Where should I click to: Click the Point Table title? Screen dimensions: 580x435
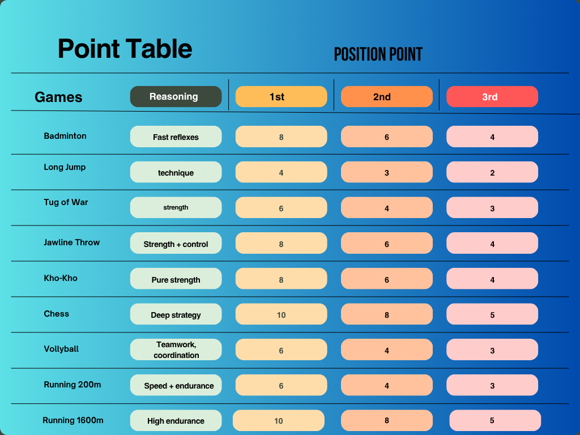click(125, 49)
